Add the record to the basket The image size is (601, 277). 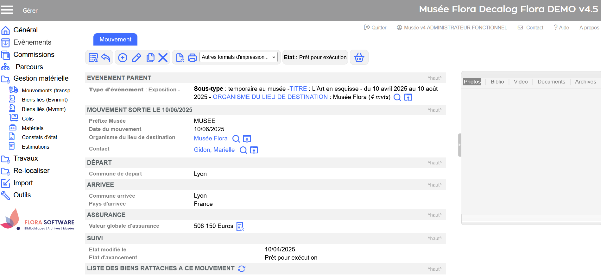click(x=359, y=58)
